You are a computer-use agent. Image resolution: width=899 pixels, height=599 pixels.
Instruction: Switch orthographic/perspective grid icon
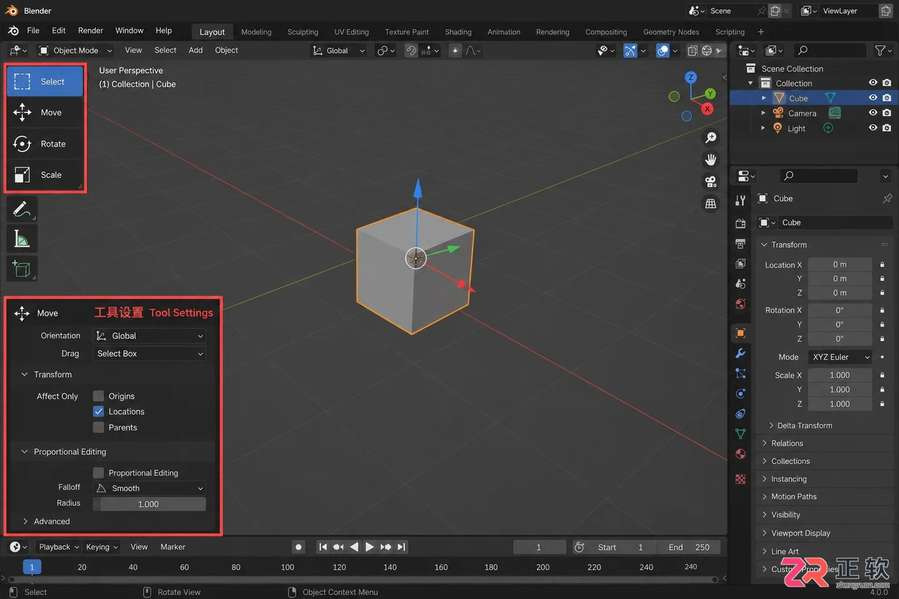[x=710, y=203]
